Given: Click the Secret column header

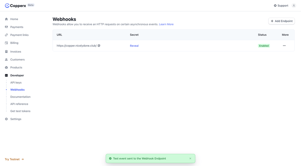Looking at the screenshot, I should click(x=134, y=35).
